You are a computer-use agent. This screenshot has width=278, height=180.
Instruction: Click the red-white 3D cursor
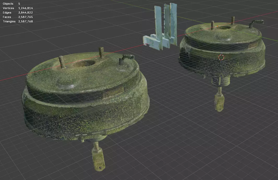click(x=221, y=57)
